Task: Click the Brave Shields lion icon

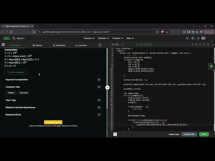Action: tap(162, 32)
